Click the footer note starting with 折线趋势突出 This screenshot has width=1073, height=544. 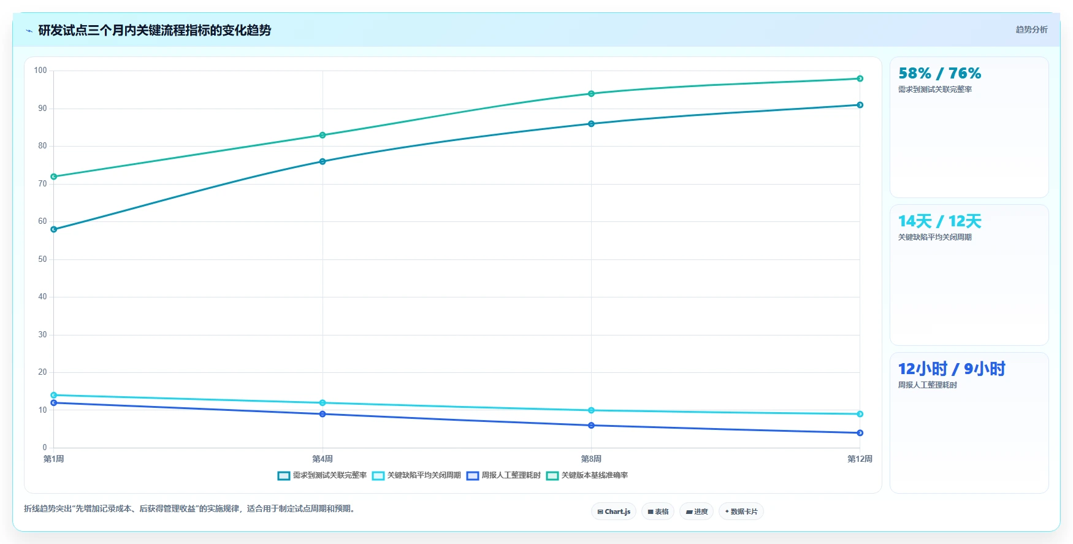coord(190,508)
